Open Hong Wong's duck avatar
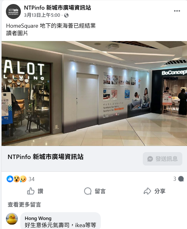This screenshot has width=187, height=229. click(x=12, y=219)
